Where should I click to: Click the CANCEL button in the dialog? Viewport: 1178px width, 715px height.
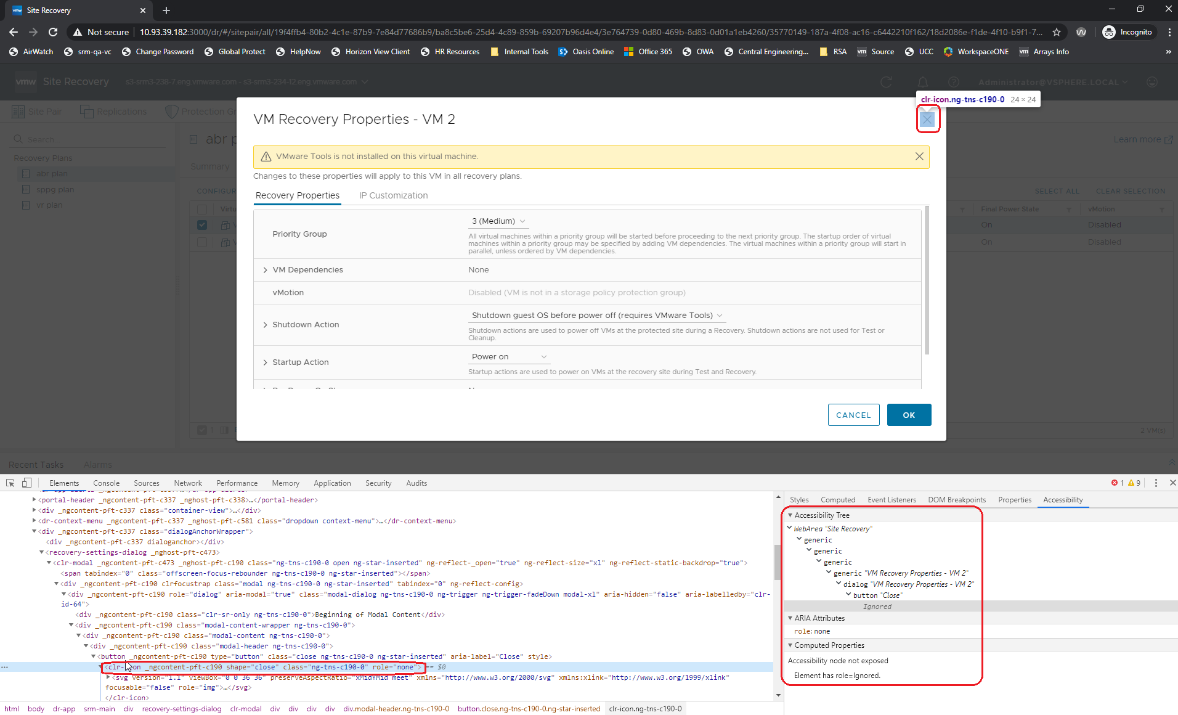tap(853, 415)
